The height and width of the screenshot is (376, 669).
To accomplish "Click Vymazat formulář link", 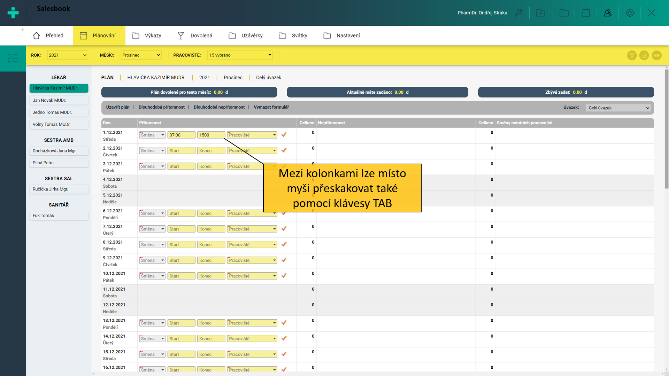I will [x=271, y=107].
